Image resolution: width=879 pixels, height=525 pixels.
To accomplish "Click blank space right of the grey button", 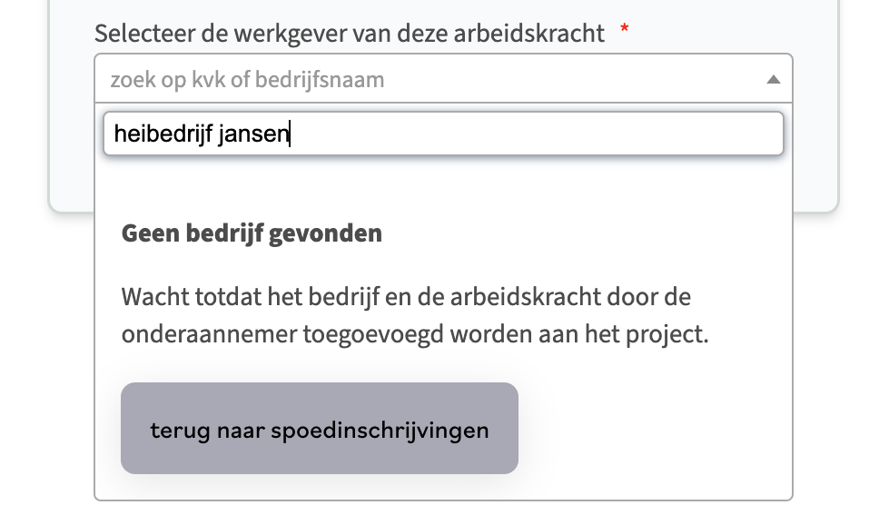I will (x=650, y=429).
